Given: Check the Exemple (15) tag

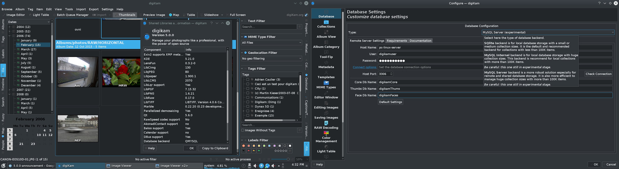Looking at the screenshot, I should (248, 116).
